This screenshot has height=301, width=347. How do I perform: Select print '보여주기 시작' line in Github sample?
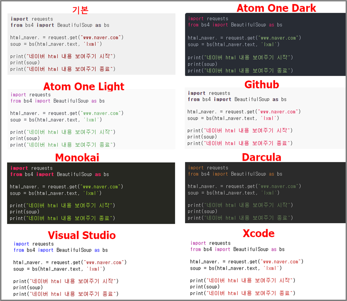[240, 130]
